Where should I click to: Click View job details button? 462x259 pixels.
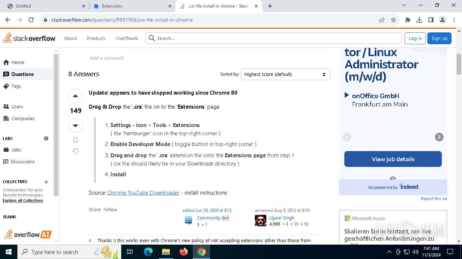[393, 159]
